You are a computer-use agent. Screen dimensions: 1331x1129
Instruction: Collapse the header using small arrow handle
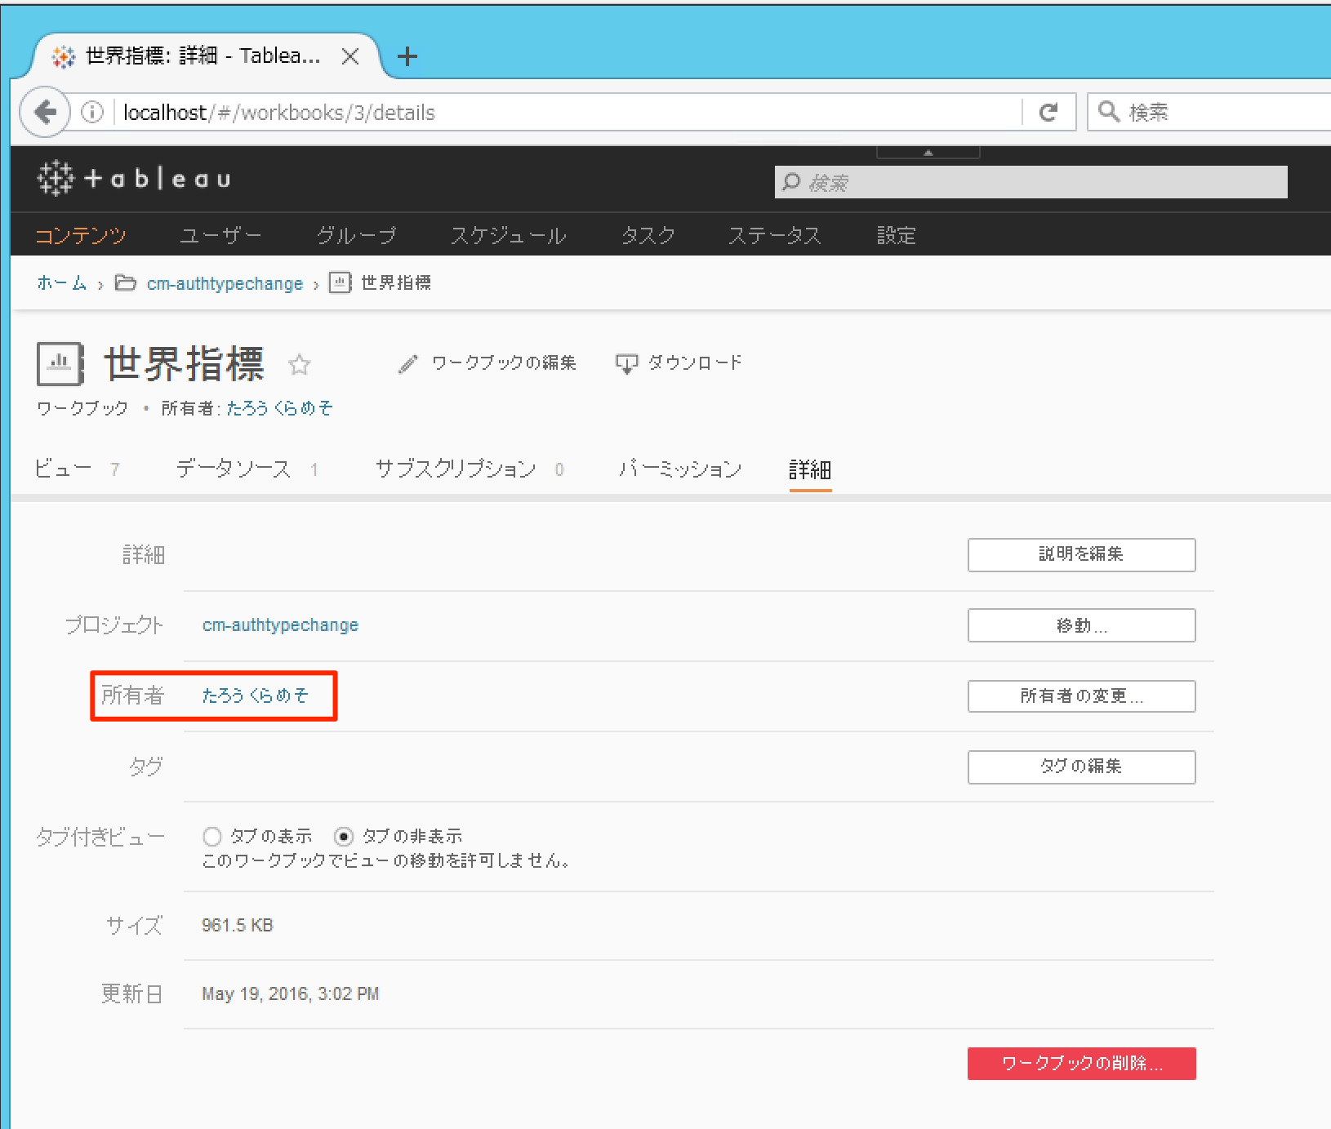pyautogui.click(x=928, y=153)
